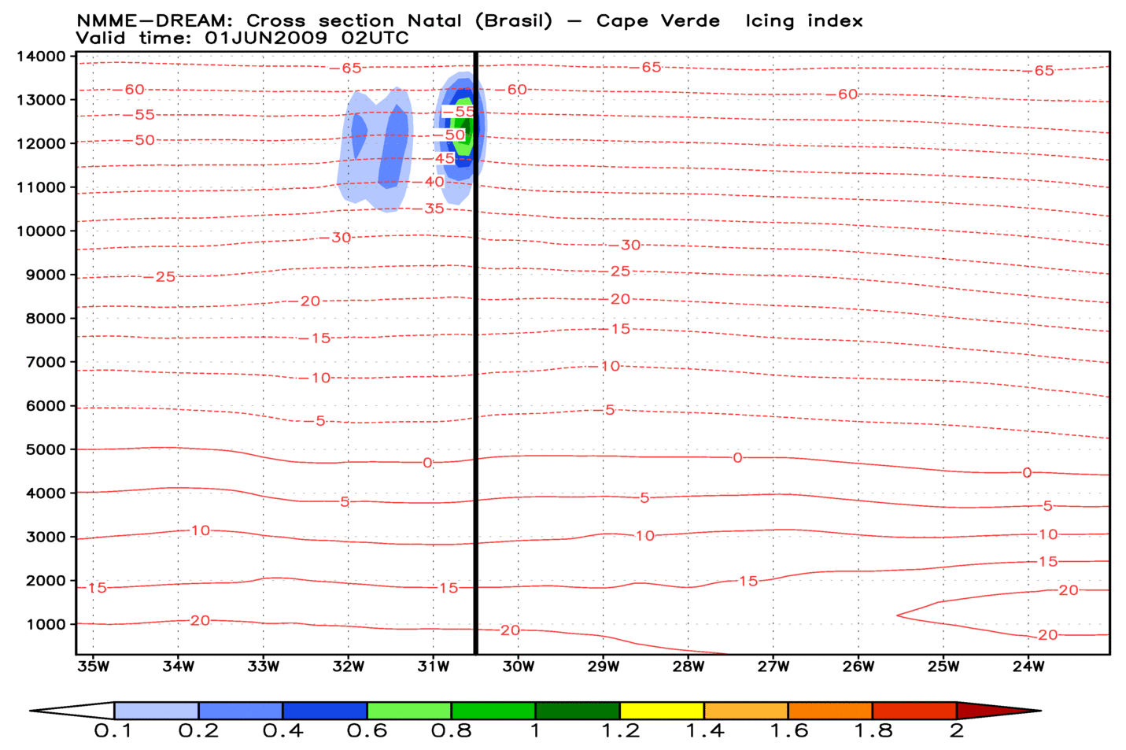The image size is (1126, 750).
Task: Click the 6000 altitude axis label
Action: (46, 406)
